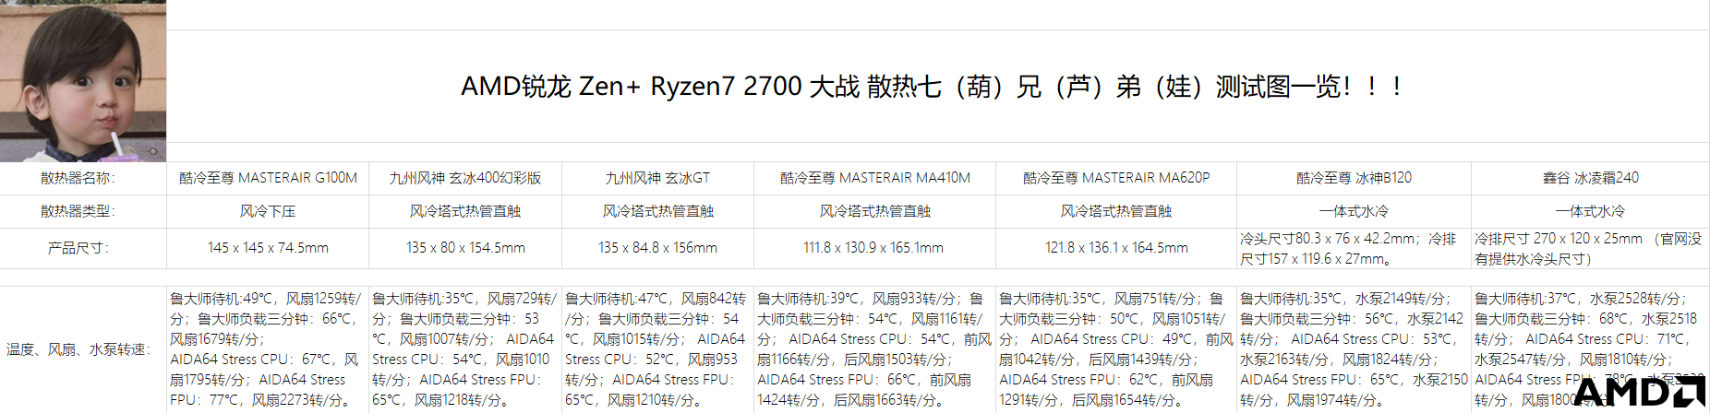Select the row label 温度、风扇、水泵转速
This screenshot has height=413, width=1710.
pyautogui.click(x=83, y=349)
